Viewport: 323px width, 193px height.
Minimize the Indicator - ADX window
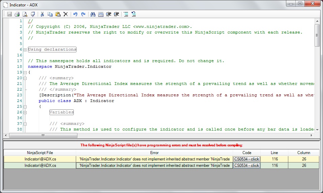[x=291, y=3]
